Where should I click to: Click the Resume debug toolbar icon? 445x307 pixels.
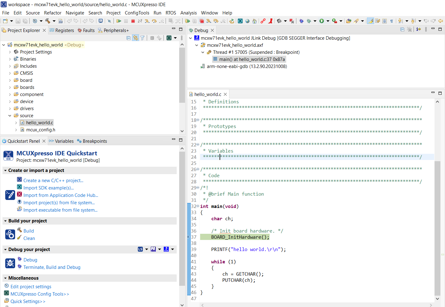click(119, 21)
